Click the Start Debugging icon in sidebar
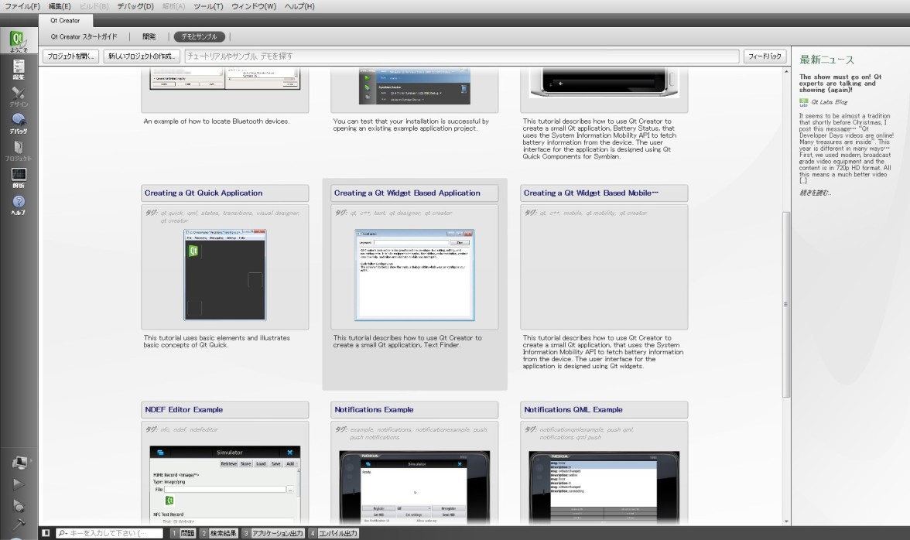The width and height of the screenshot is (910, 540). pyautogui.click(x=18, y=505)
